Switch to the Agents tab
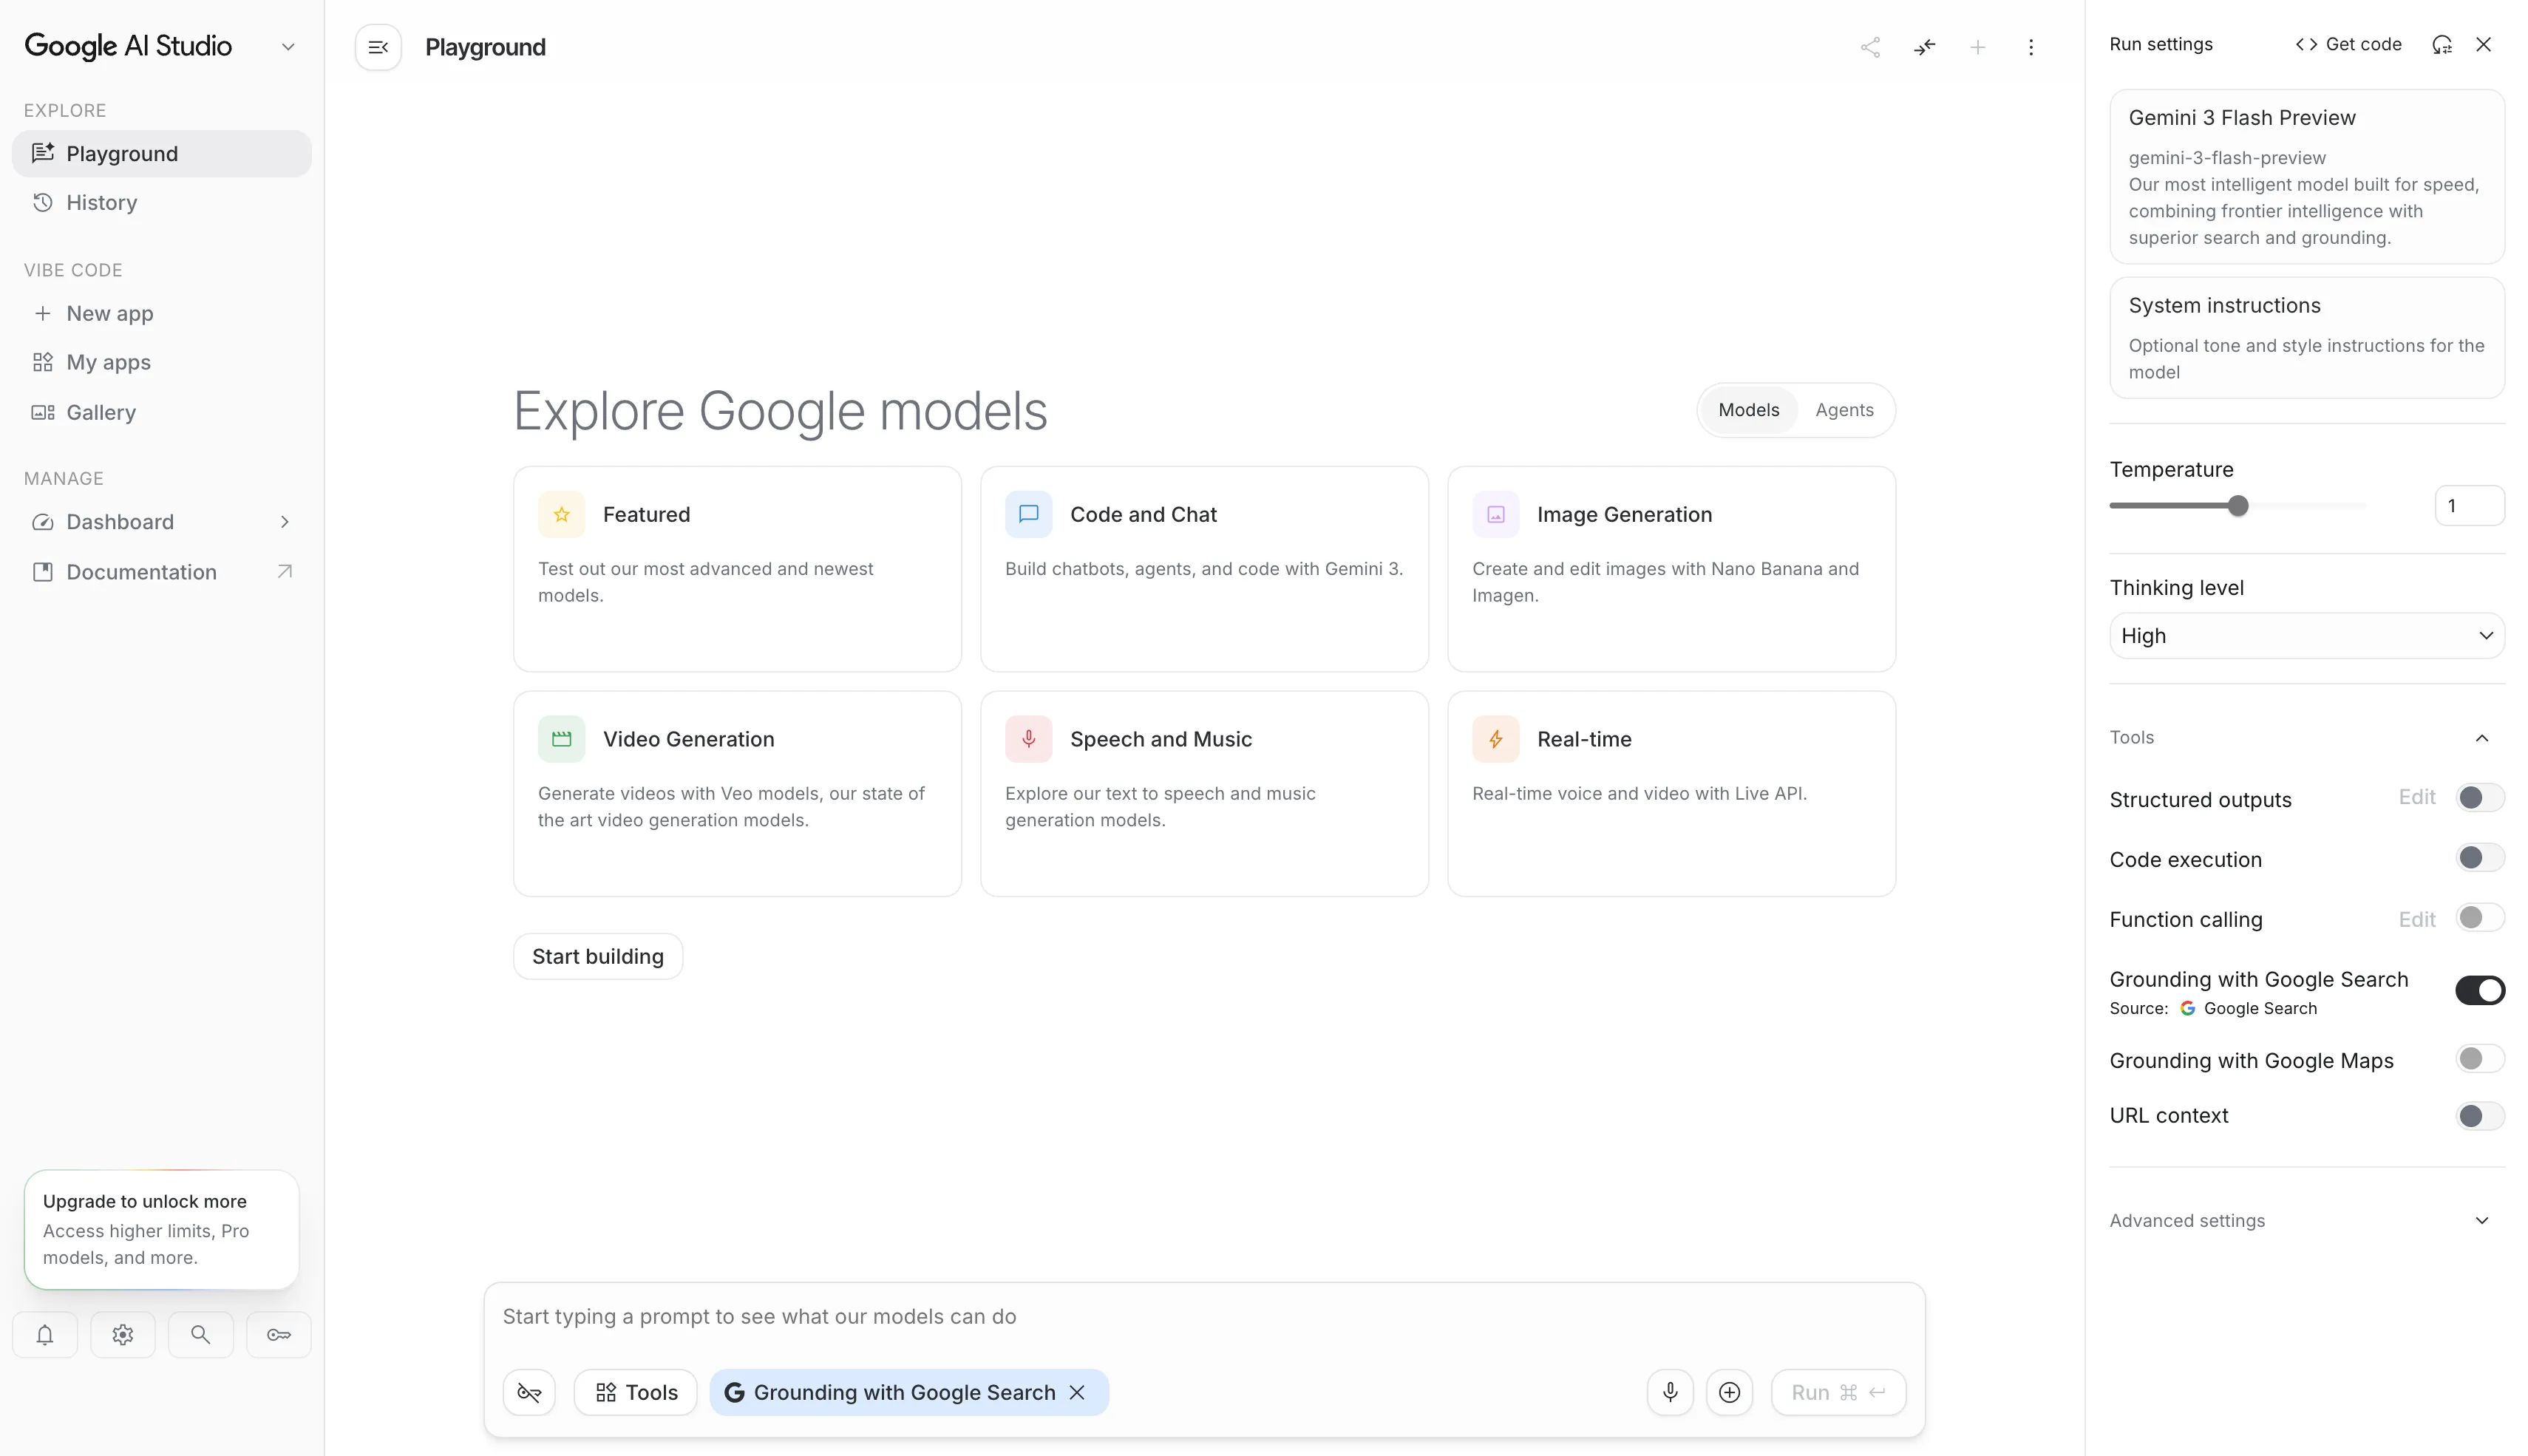 click(x=1845, y=410)
